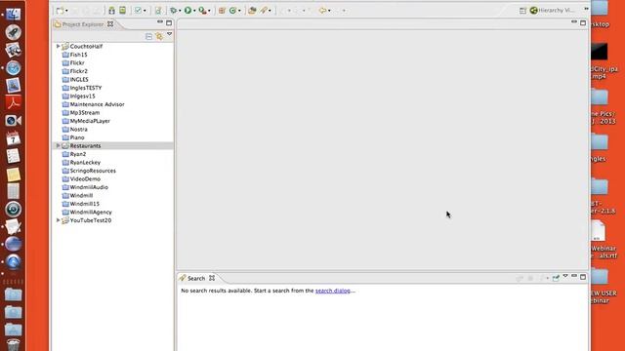This screenshot has height=351, width=625.
Task: Open the Project Explorer view menu triangle
Action: [x=169, y=35]
